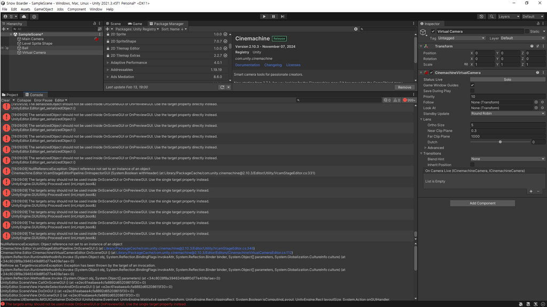Image resolution: width=547 pixels, height=307 pixels.
Task: Enable the Static checkbox
Action: click(527, 31)
